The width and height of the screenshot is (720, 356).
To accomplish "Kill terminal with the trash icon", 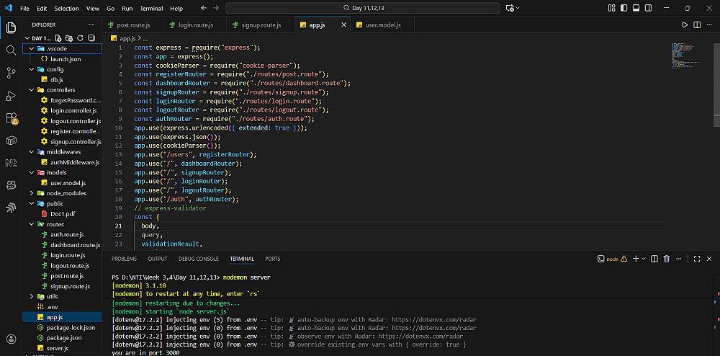I will [x=666, y=259].
